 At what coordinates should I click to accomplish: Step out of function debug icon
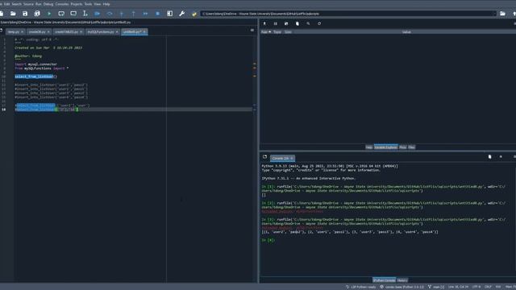133,14
